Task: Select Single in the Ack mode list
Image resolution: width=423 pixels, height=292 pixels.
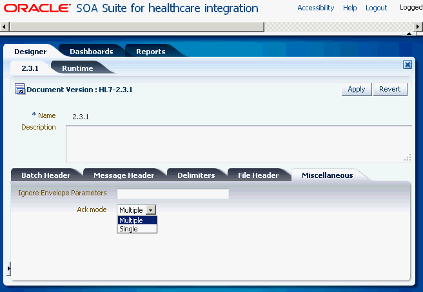Action: point(137,229)
